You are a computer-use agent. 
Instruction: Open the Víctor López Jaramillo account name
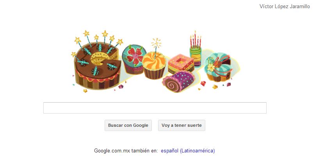[285, 6]
